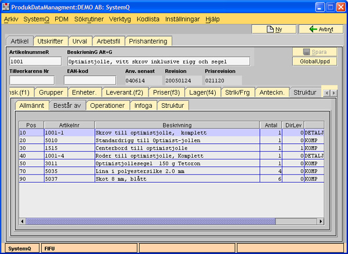
Task: Click the BeskrivninG description field
Action: pyautogui.click(x=159, y=61)
